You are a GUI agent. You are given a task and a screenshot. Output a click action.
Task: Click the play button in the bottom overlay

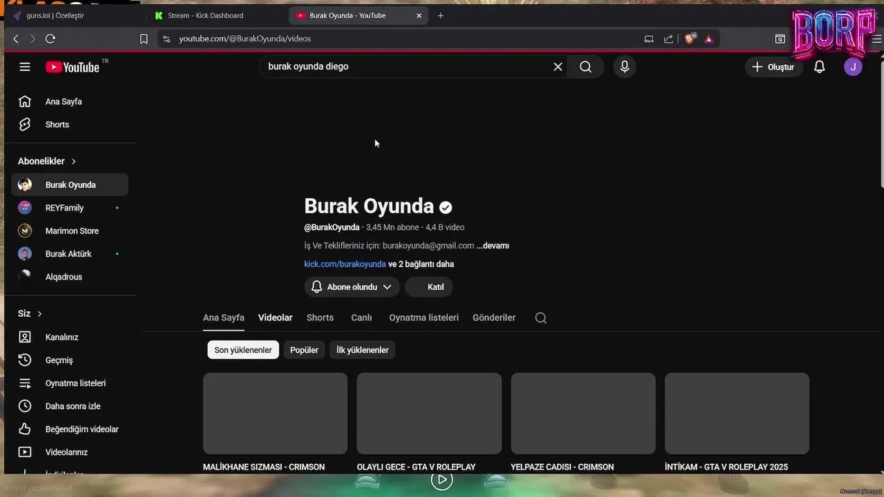click(x=441, y=480)
